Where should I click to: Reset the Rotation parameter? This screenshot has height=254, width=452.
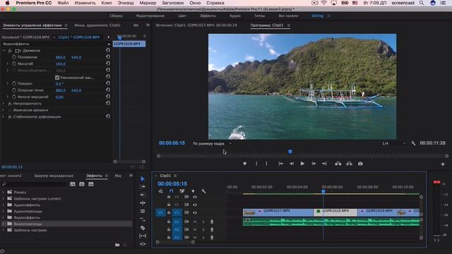pyautogui.click(x=108, y=83)
